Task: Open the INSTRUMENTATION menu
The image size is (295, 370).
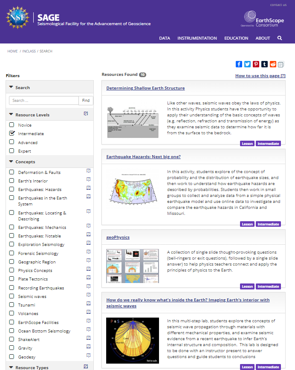Action: point(197,38)
